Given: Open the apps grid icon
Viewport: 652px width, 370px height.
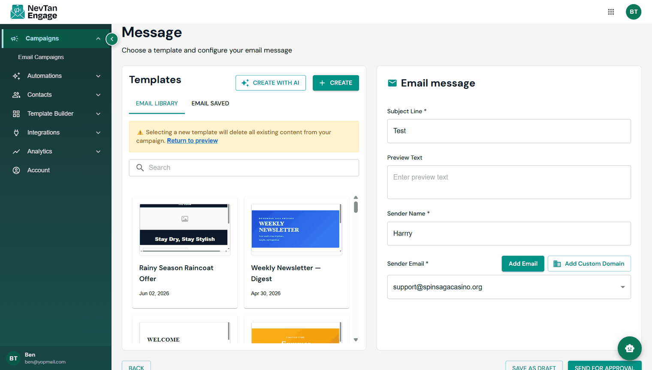Looking at the screenshot, I should pos(611,12).
